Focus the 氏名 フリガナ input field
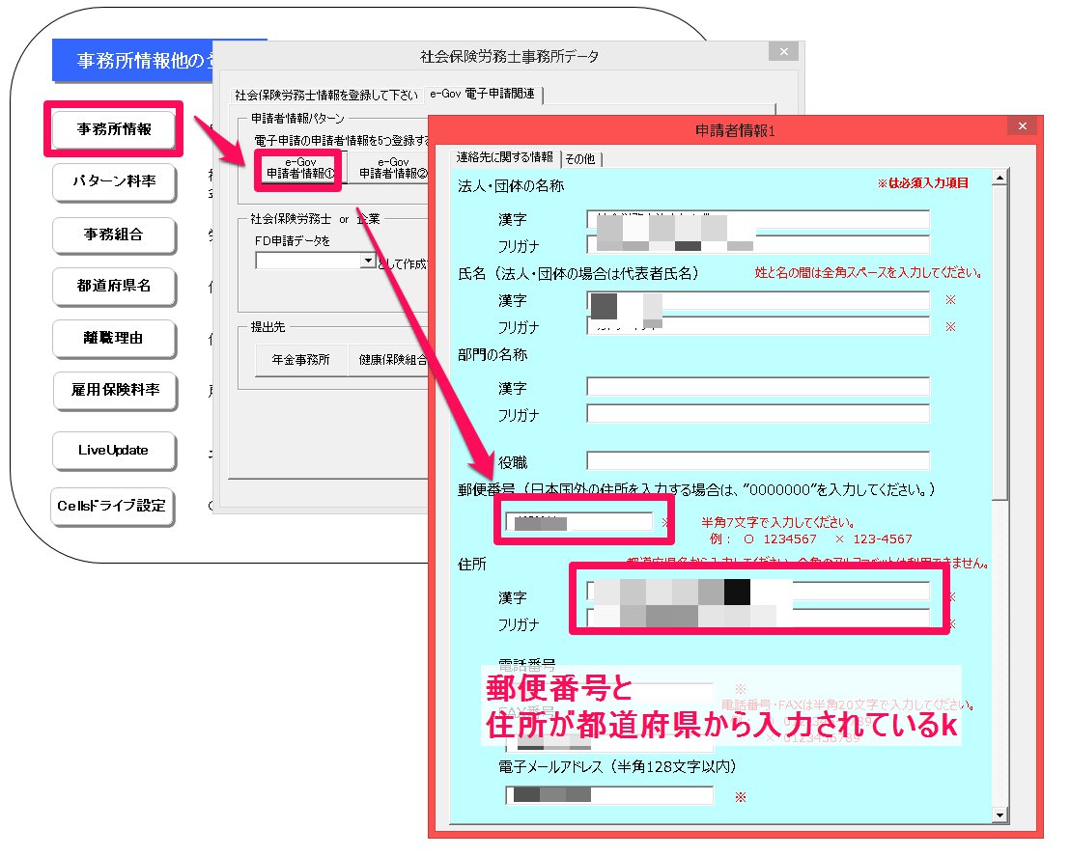Screen dimensions: 1070x856 click(757, 326)
